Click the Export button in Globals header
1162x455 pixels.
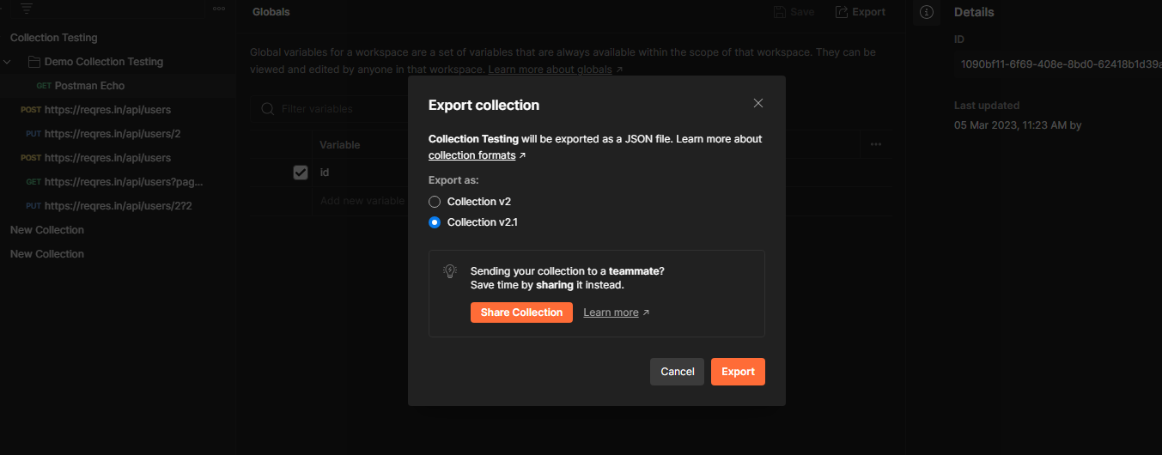click(x=860, y=12)
